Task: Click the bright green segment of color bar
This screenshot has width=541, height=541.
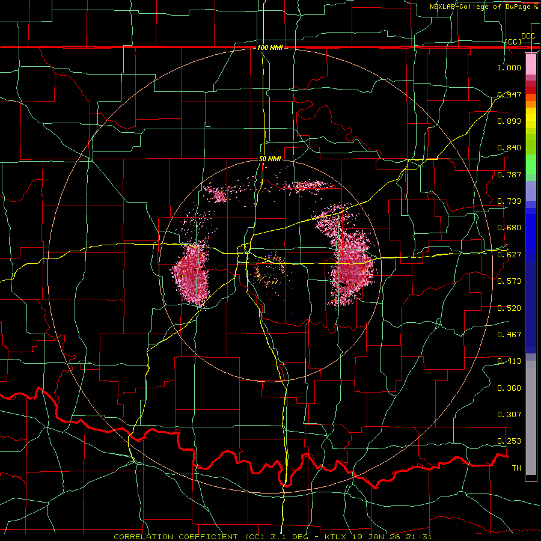Action: (531, 164)
